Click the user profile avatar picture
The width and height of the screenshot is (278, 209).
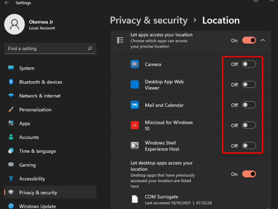[14, 24]
